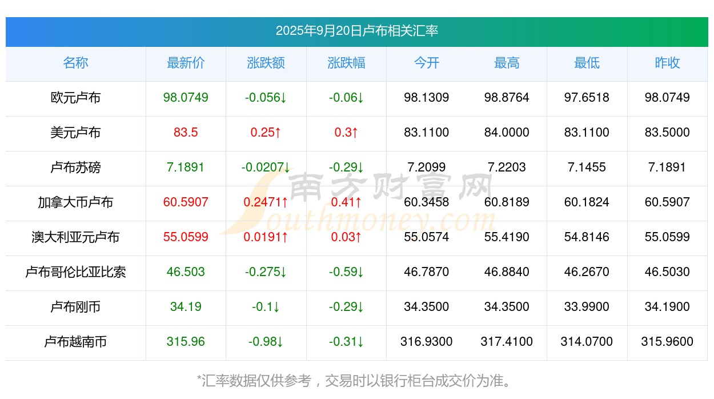Click 卢布苏磅 latest price 7.1891 in green
714x399 pixels.
point(186,167)
